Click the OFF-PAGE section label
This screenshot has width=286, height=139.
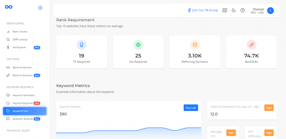tap(13, 59)
